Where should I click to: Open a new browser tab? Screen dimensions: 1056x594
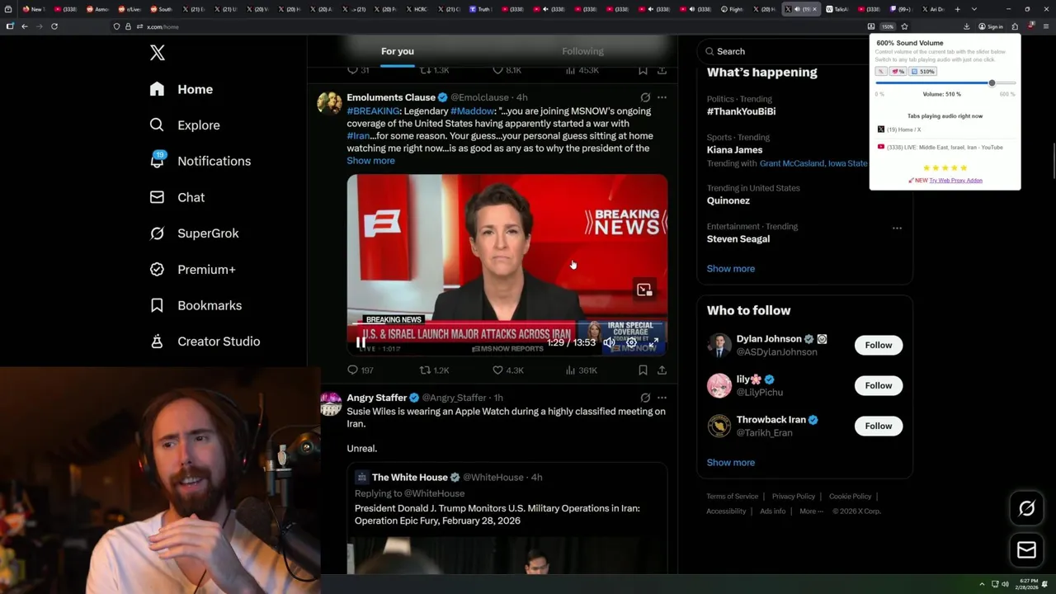[x=957, y=9]
